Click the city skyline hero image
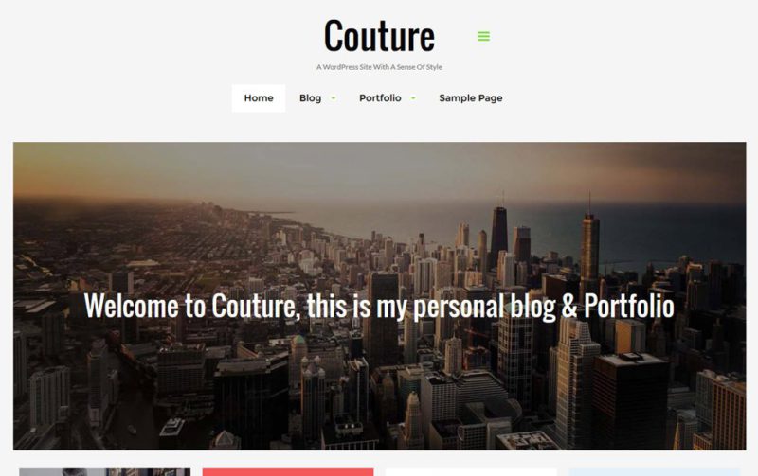The image size is (758, 476). pyautogui.click(x=380, y=296)
